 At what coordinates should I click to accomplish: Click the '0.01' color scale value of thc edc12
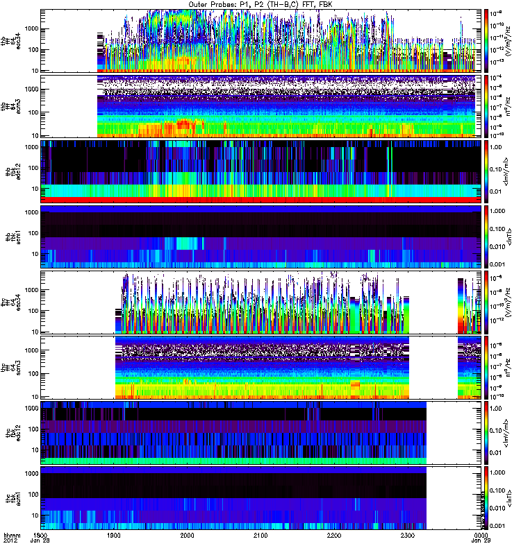(x=496, y=453)
